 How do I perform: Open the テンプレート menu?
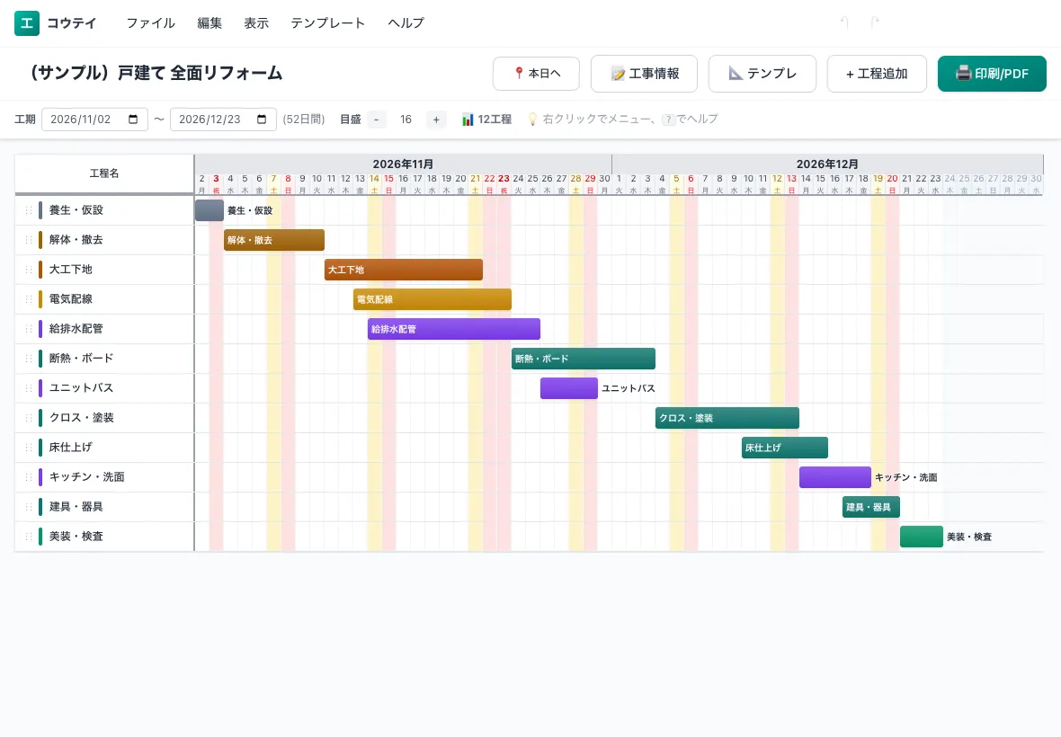[328, 23]
